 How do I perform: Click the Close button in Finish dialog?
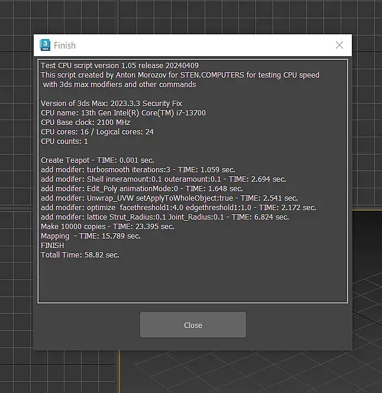tap(193, 324)
